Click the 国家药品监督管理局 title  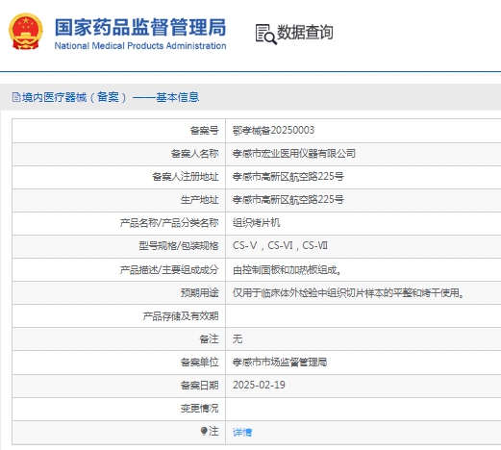click(x=140, y=27)
